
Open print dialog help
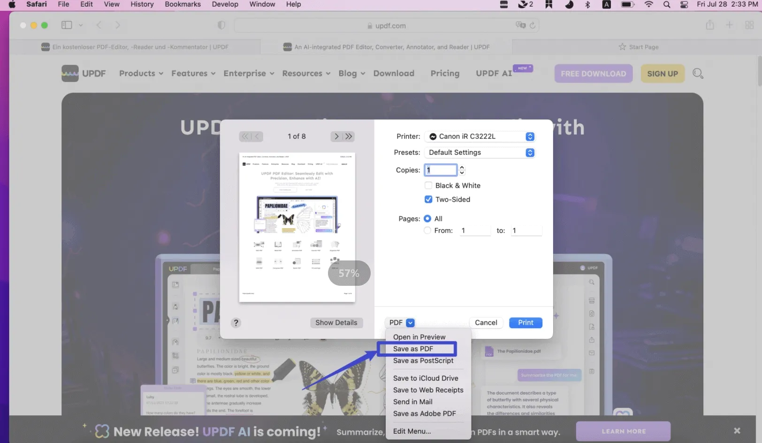point(236,323)
